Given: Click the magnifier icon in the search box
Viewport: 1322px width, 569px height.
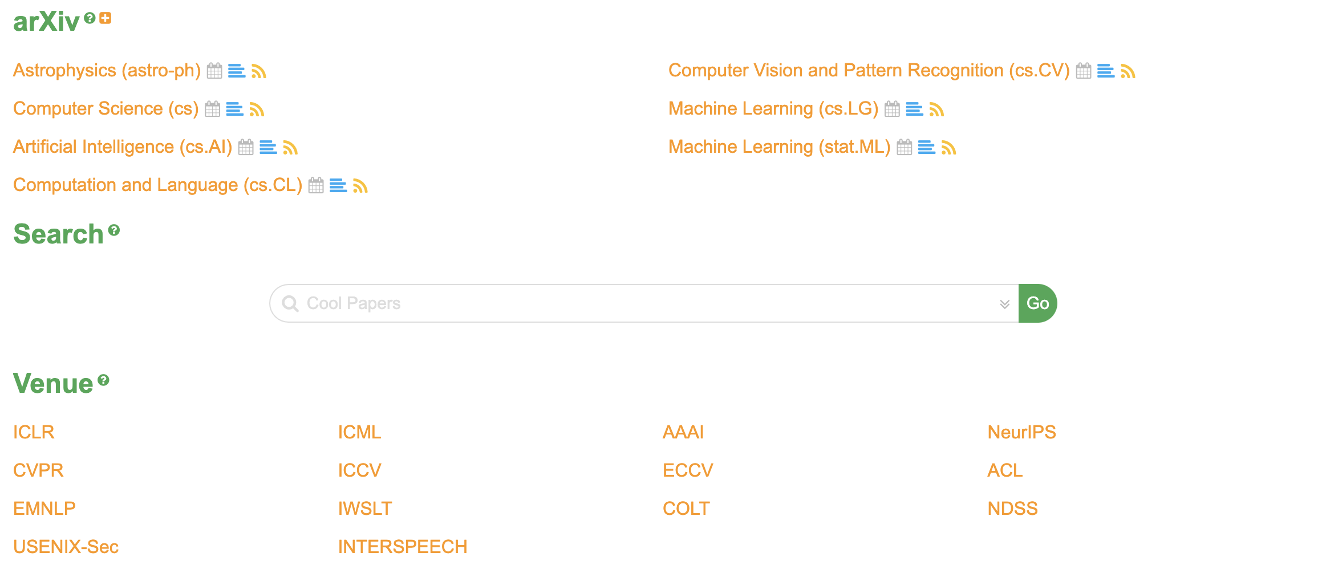Looking at the screenshot, I should click(x=290, y=303).
